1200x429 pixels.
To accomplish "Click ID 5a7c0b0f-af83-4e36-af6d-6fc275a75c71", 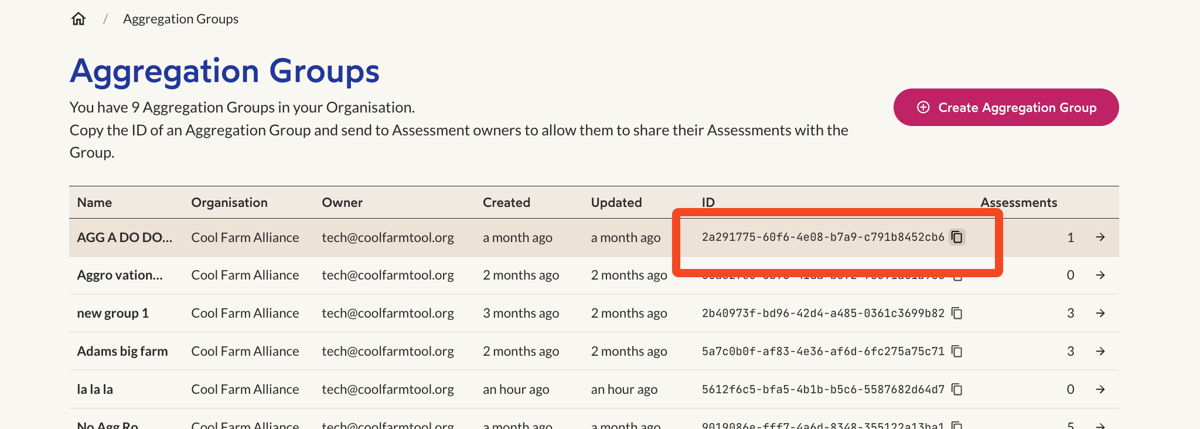I will tap(823, 351).
